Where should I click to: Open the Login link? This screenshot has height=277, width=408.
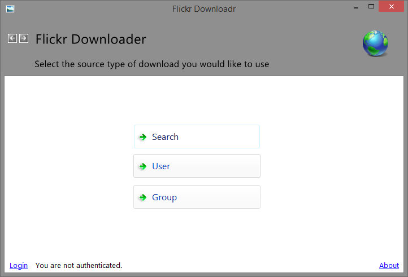(x=19, y=266)
